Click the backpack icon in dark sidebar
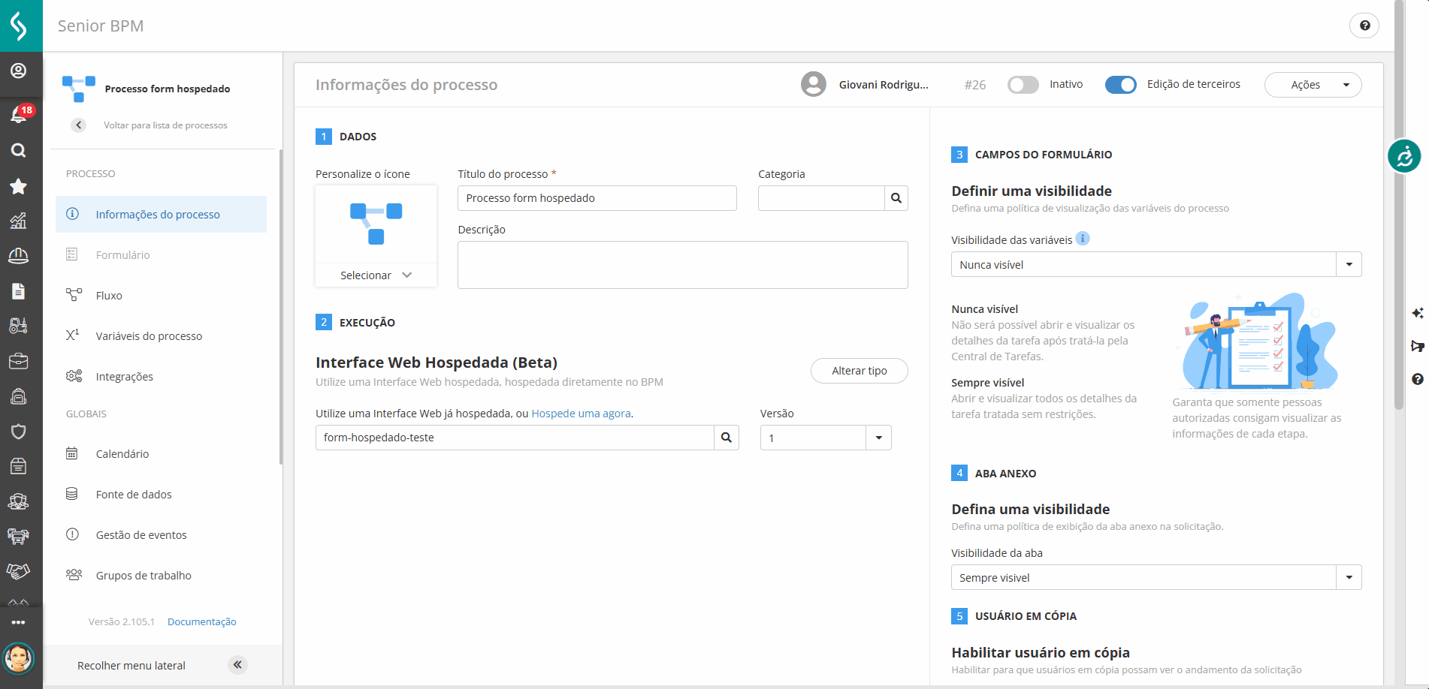 point(19,396)
